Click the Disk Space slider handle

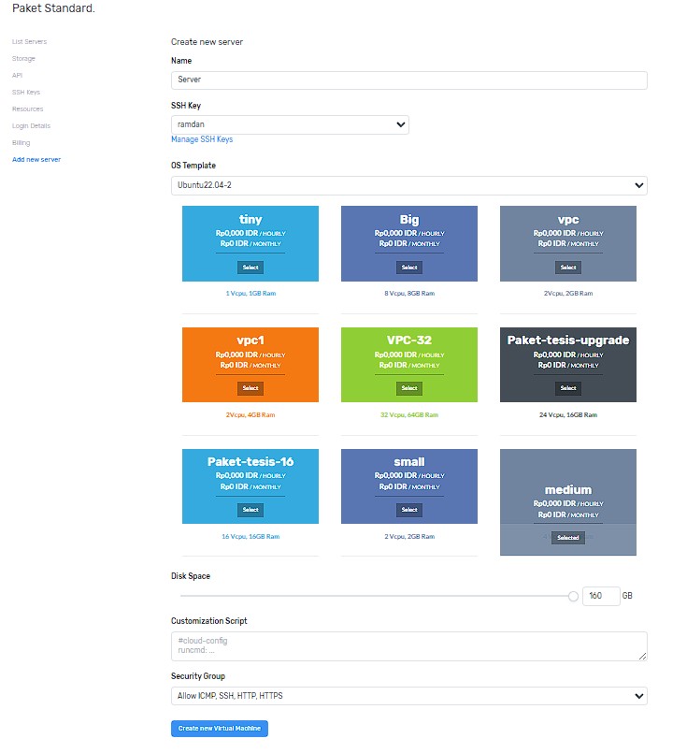(x=573, y=597)
